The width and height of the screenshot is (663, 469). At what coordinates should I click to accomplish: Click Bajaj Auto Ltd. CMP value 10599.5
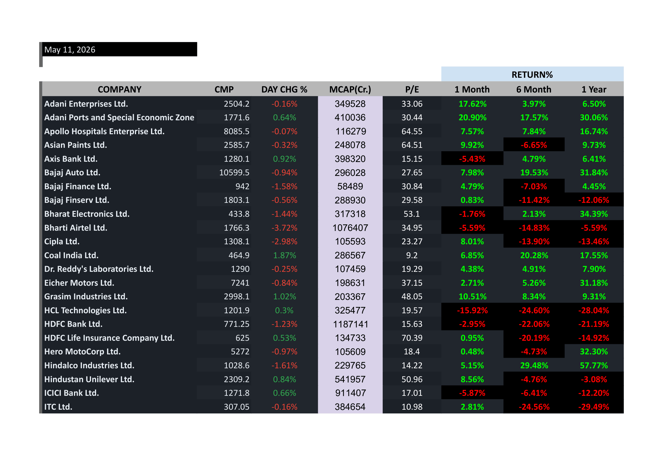point(234,173)
